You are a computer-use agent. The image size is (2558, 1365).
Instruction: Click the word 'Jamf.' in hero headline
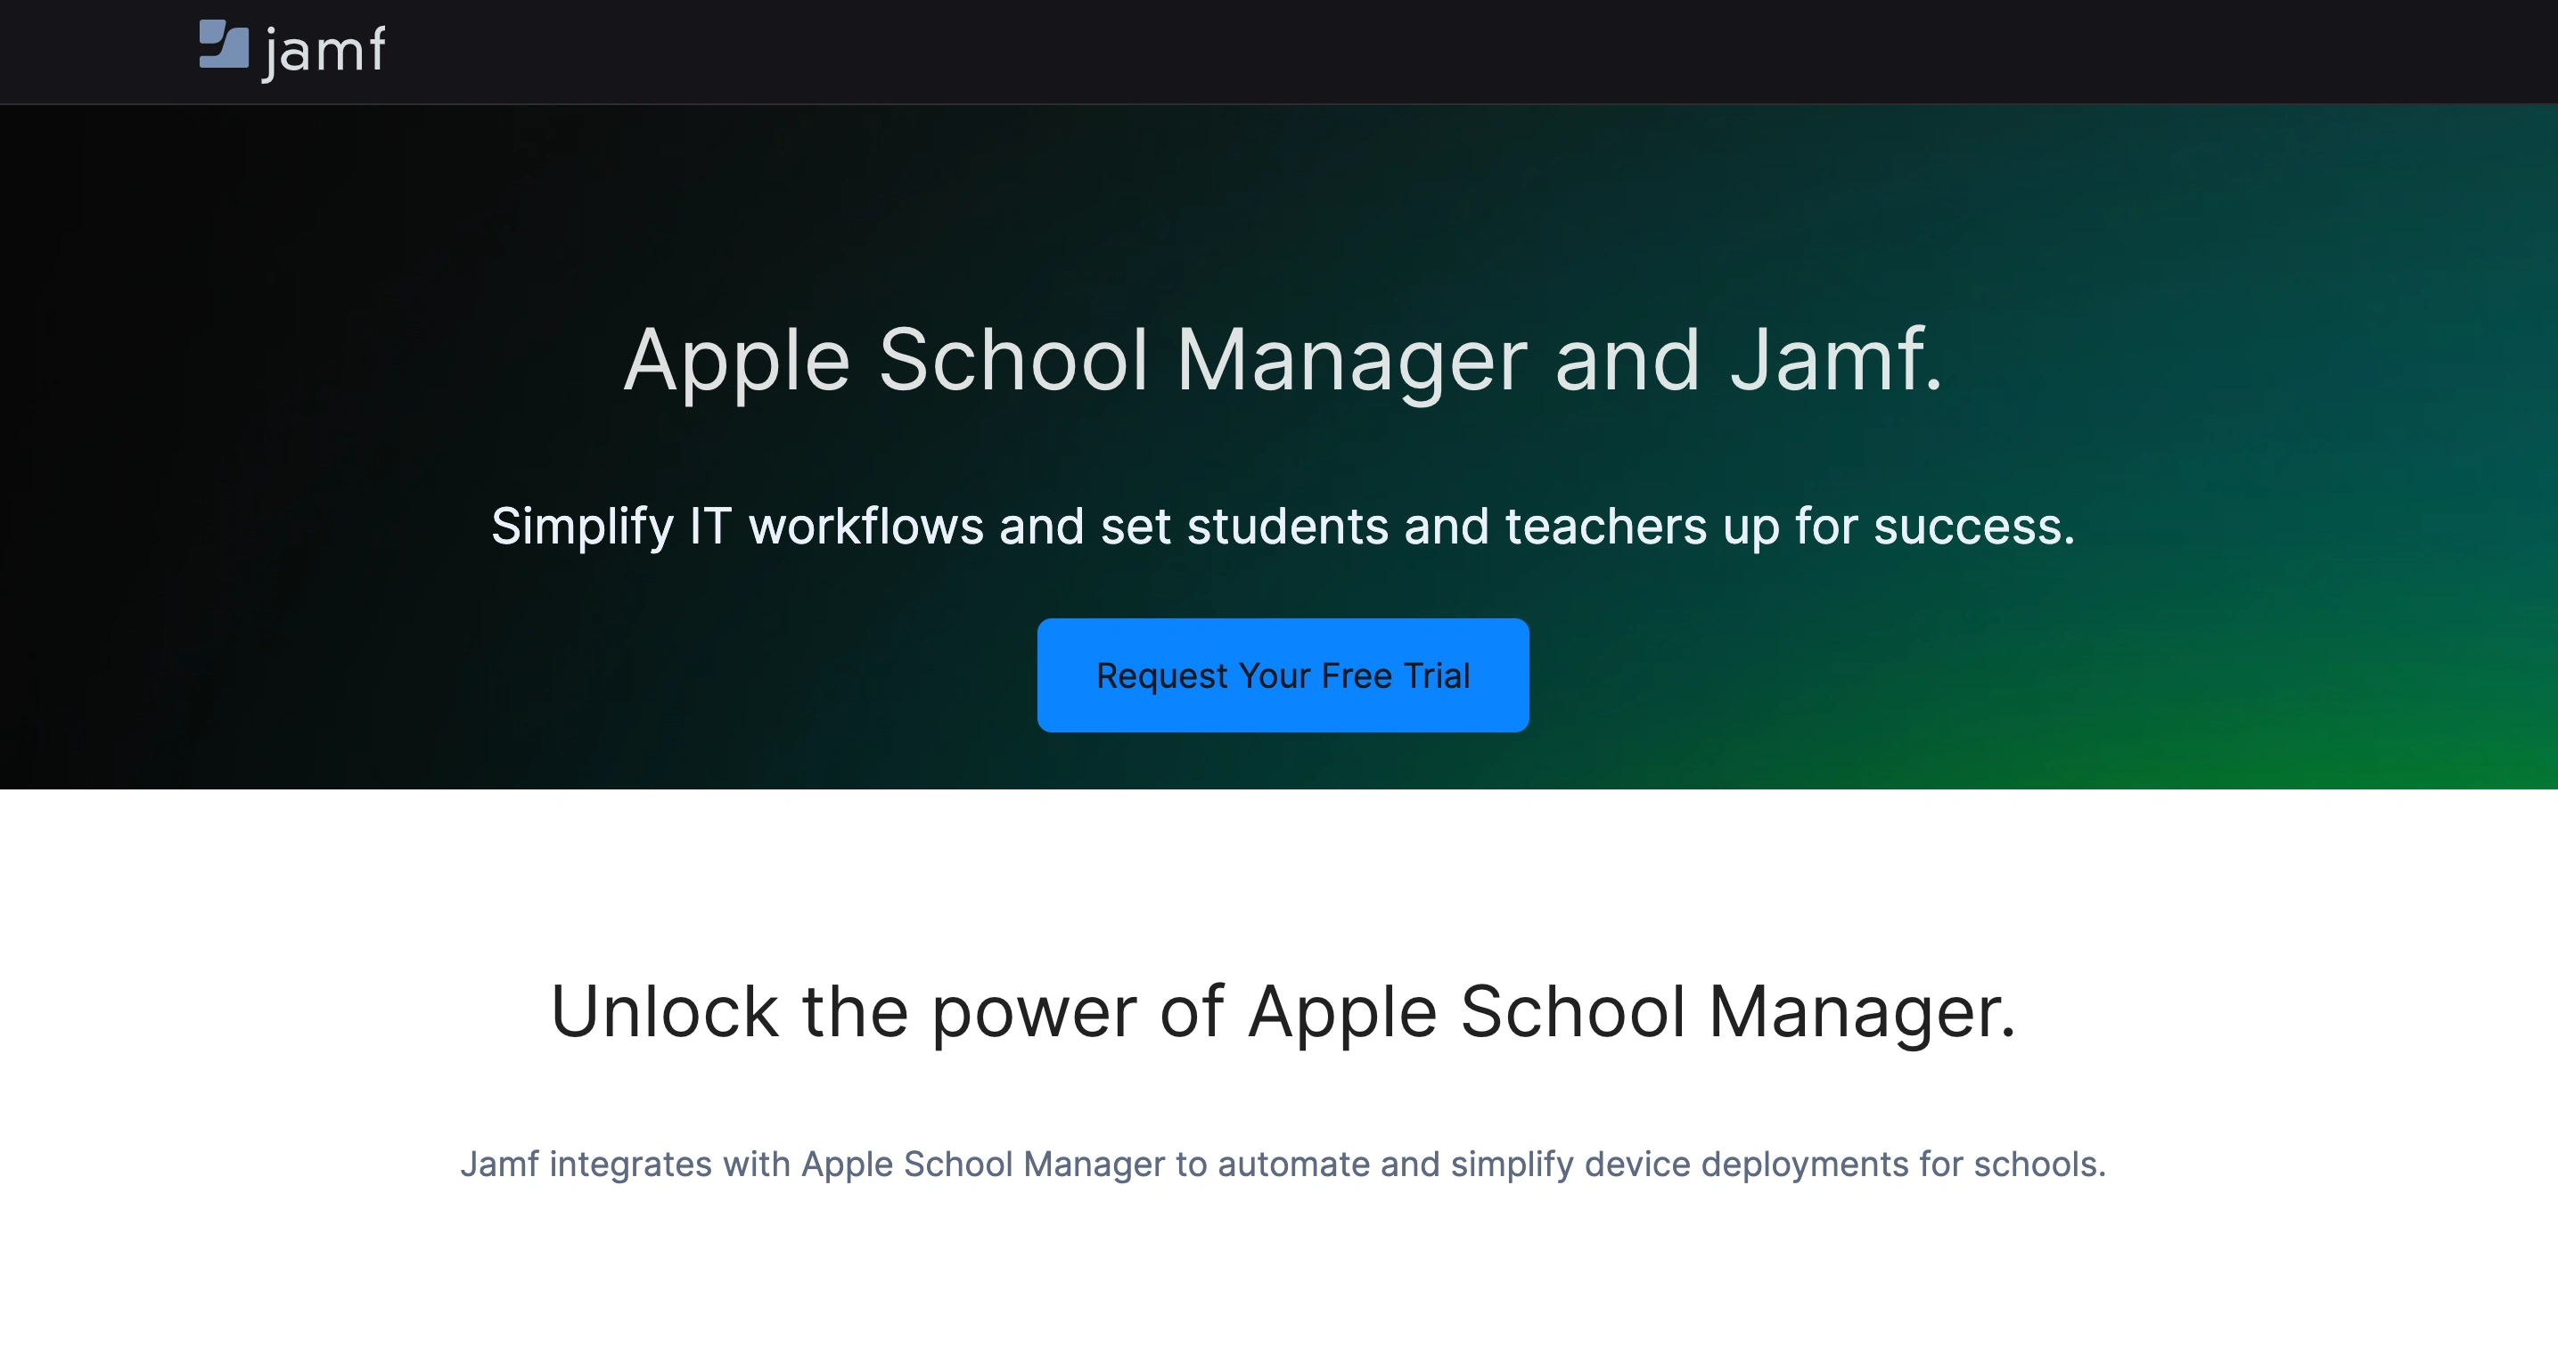(x=1835, y=360)
